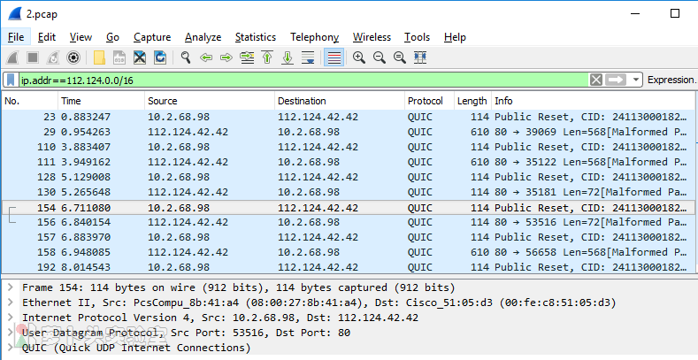Image resolution: width=698 pixels, height=360 pixels.
Task: Sort by the Length column header
Action: 472,101
